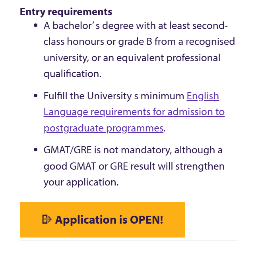This screenshot has width=258, height=255.
Task: Click the arrow icon on the Application button
Action: [47, 219]
